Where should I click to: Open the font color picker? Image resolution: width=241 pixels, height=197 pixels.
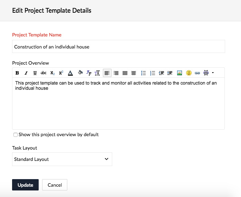pos(70,73)
